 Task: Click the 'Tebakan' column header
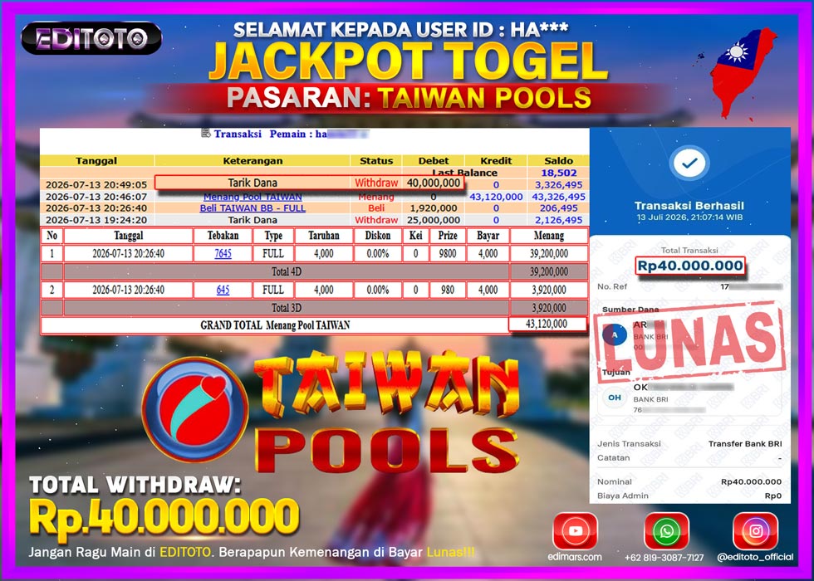pos(223,236)
